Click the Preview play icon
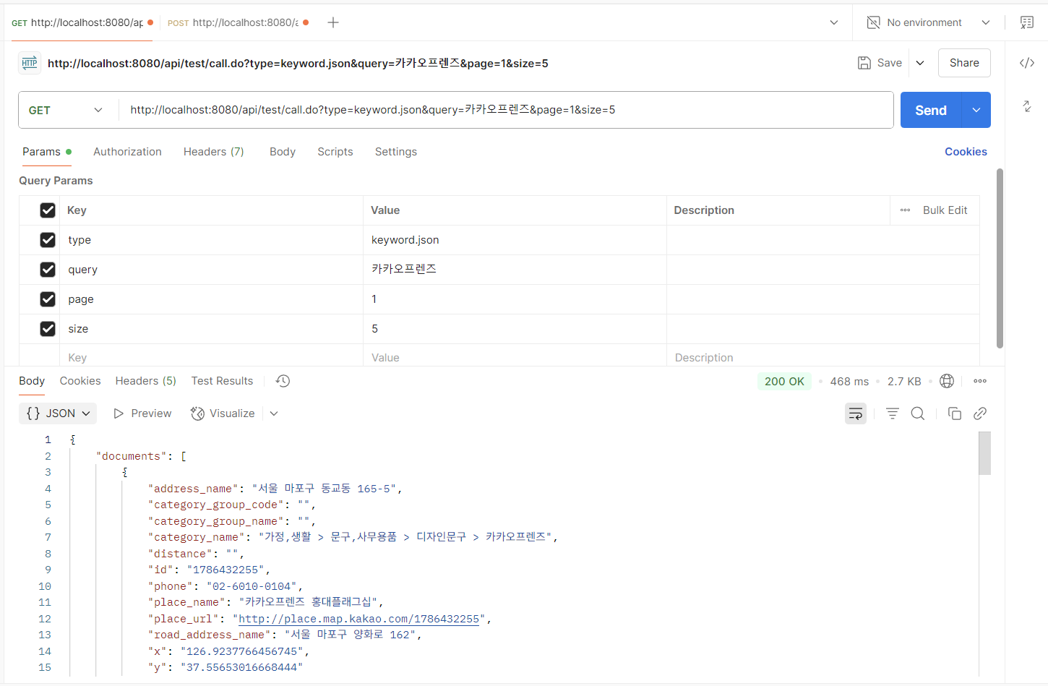 click(x=119, y=413)
